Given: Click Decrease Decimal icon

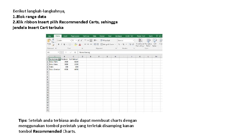Looking at the screenshot, I should [133, 44].
